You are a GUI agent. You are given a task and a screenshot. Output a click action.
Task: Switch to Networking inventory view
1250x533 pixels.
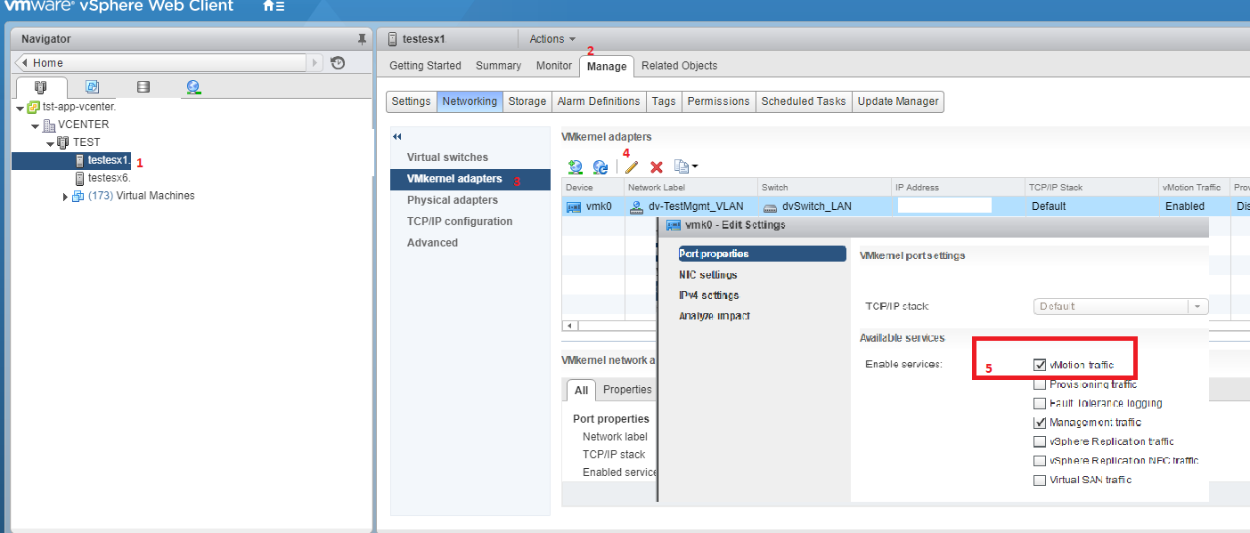193,87
